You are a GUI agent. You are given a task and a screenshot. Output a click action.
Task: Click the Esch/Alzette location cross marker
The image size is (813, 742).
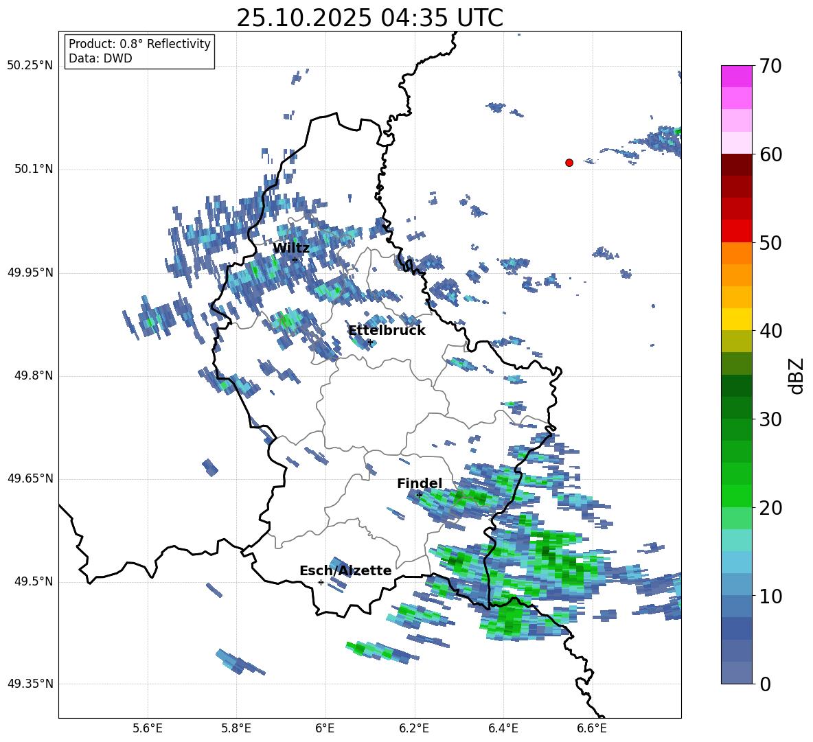click(321, 582)
